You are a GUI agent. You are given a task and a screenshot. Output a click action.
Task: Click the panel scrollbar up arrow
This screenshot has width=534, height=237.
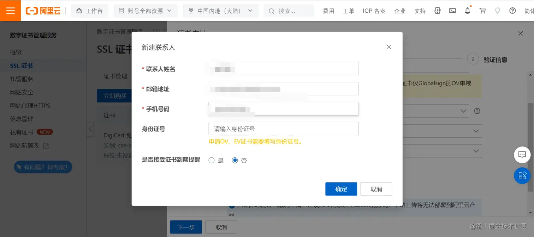point(530,74)
